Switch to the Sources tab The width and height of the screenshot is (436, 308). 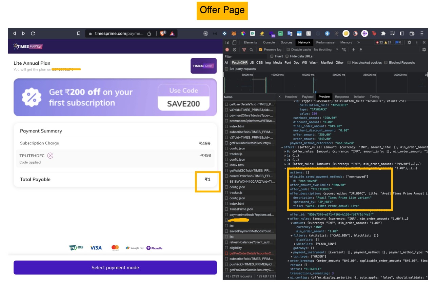[x=286, y=43]
